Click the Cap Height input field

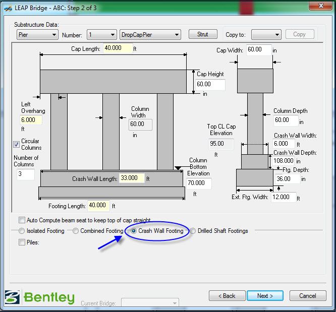coord(210,84)
